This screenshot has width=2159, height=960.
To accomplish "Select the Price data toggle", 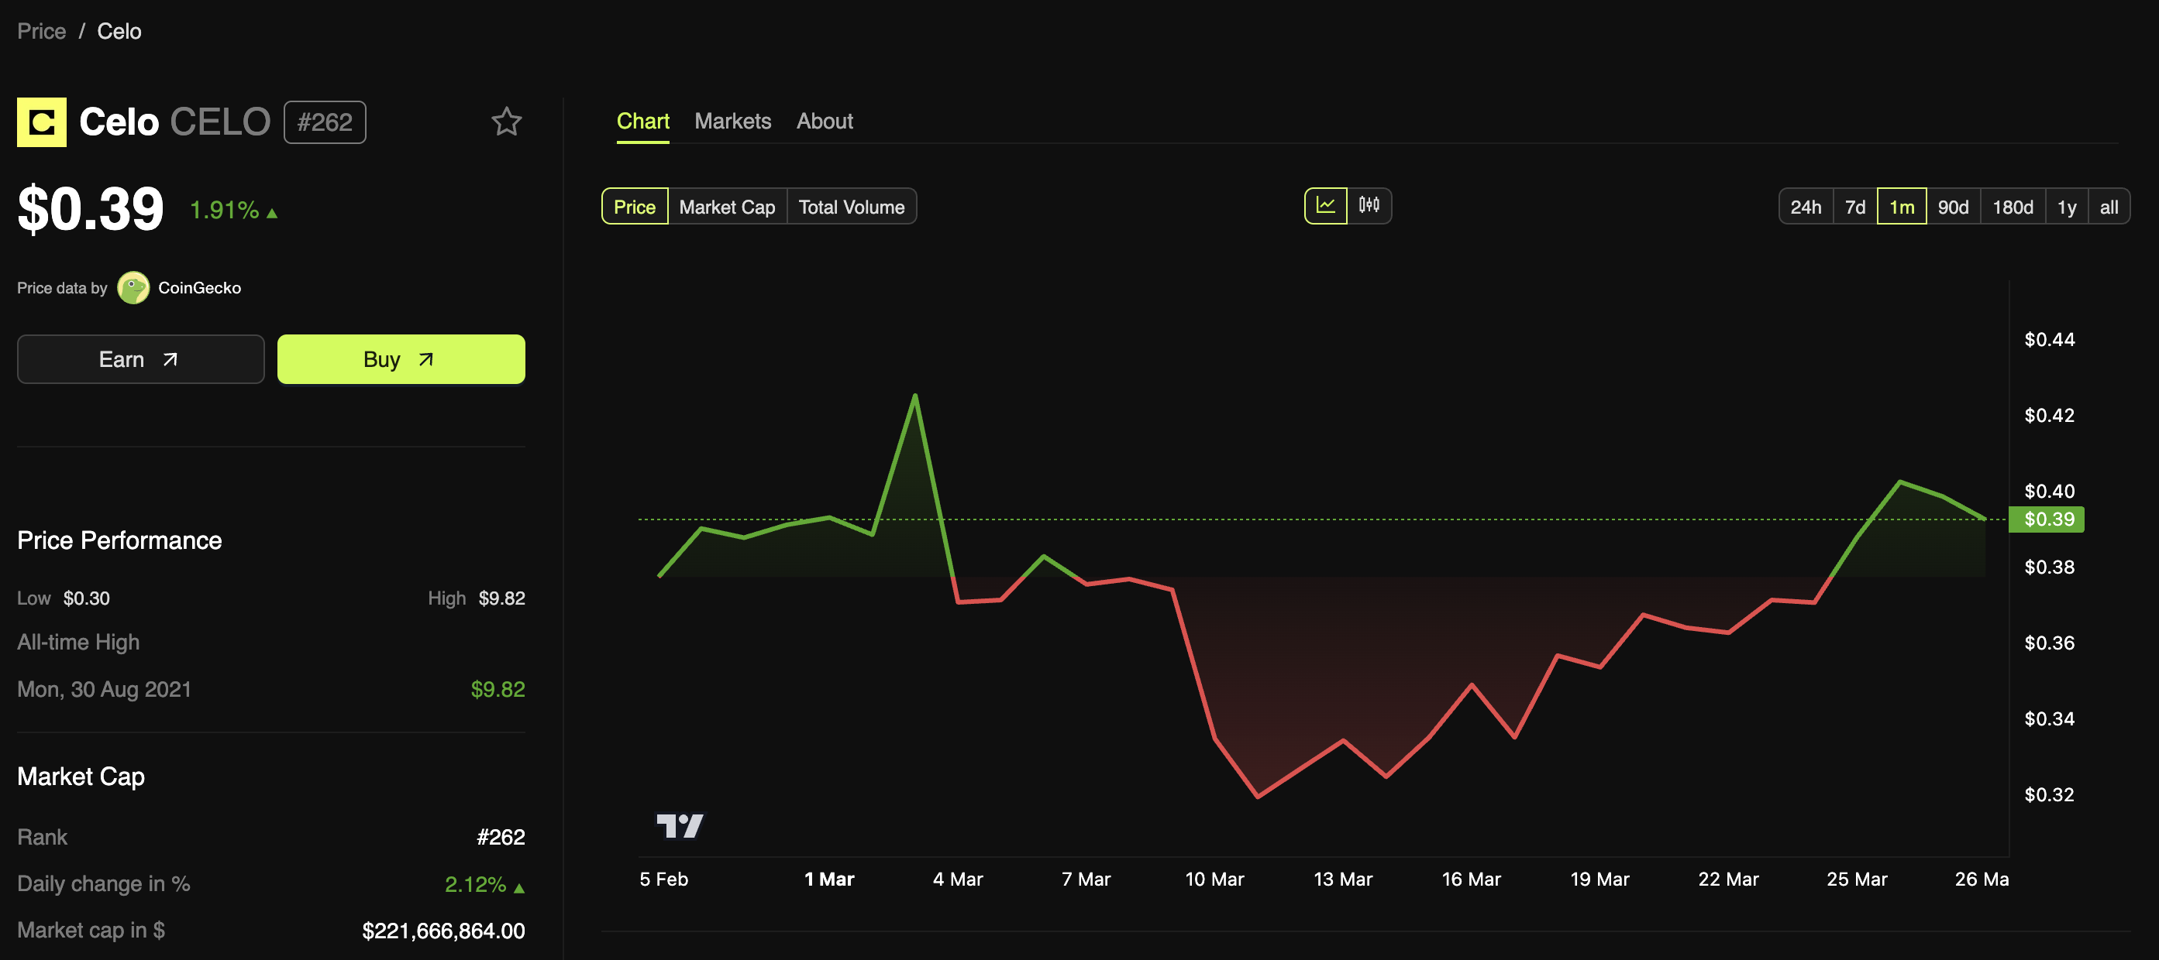I will pyautogui.click(x=635, y=207).
